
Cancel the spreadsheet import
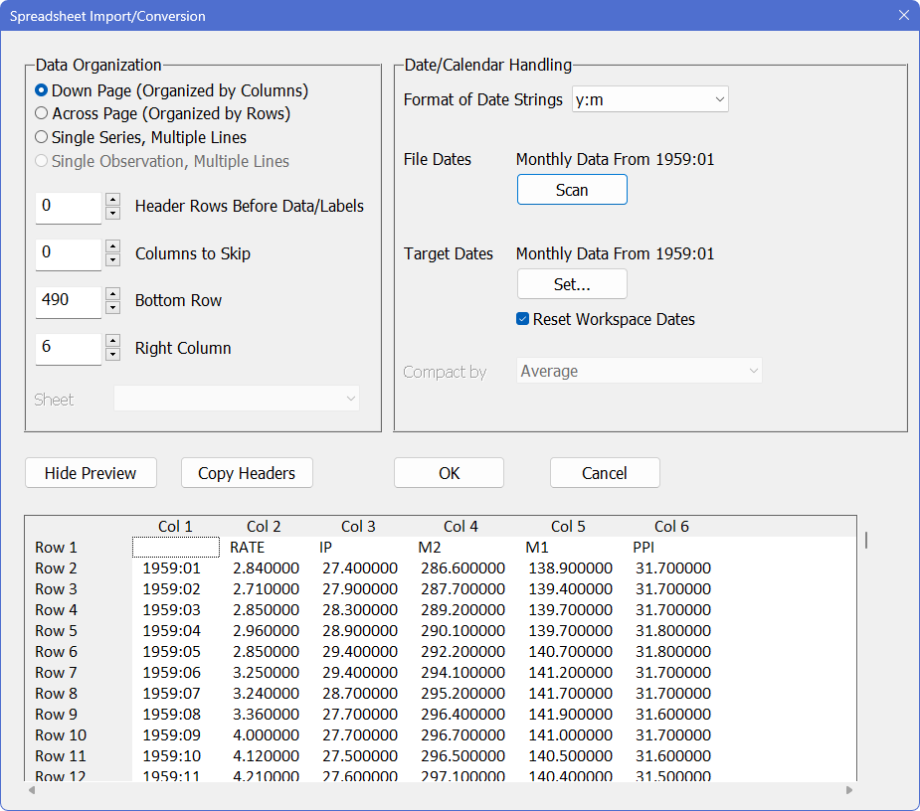tap(605, 473)
